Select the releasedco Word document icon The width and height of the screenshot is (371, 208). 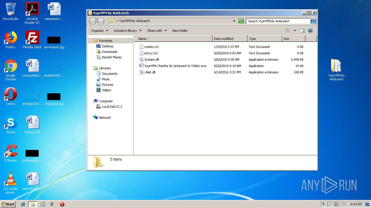click(x=54, y=12)
